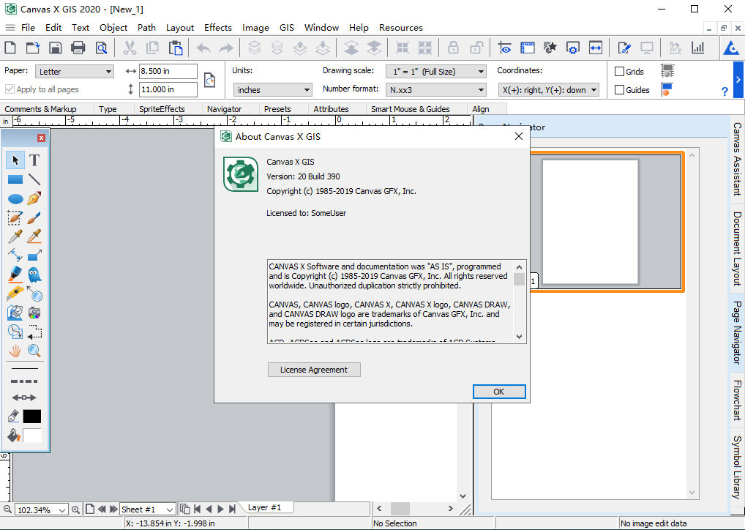Click the page width field showing 8.500 in
Image resolution: width=745 pixels, height=530 pixels.
[168, 72]
